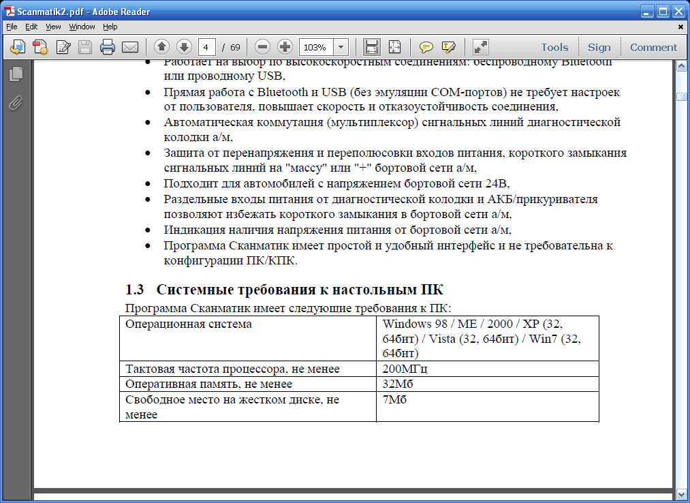Click table cell "Операционная система"
This screenshot has height=503, width=690.
click(248, 338)
